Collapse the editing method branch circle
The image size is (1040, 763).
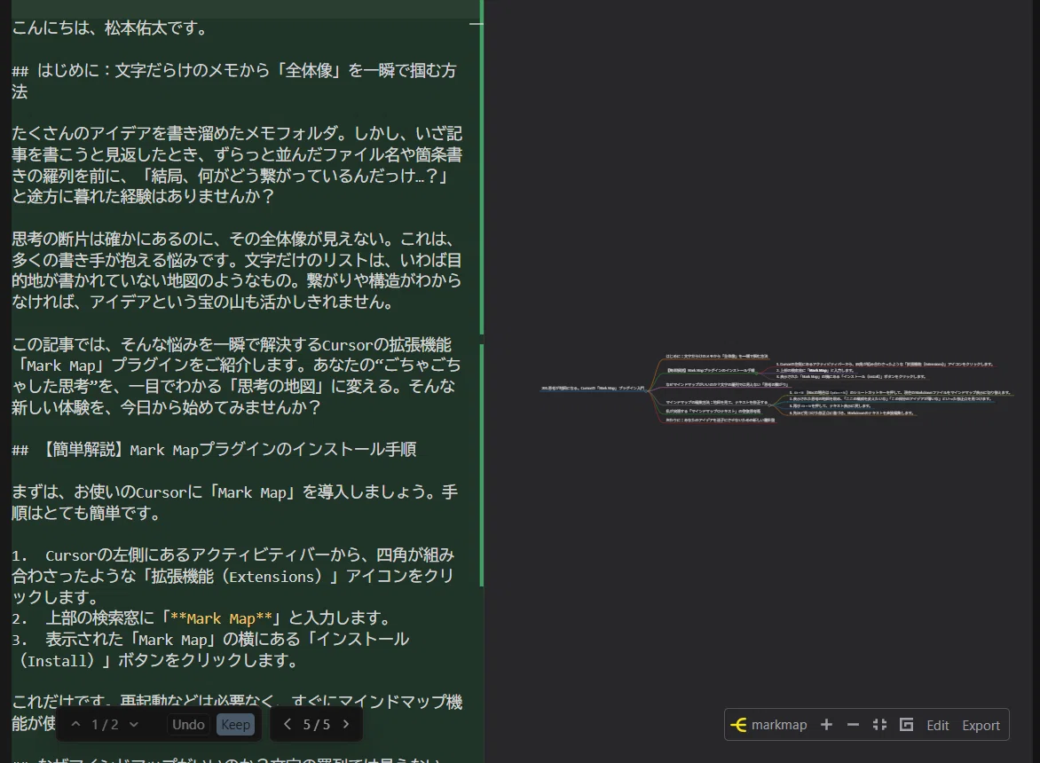[769, 405]
